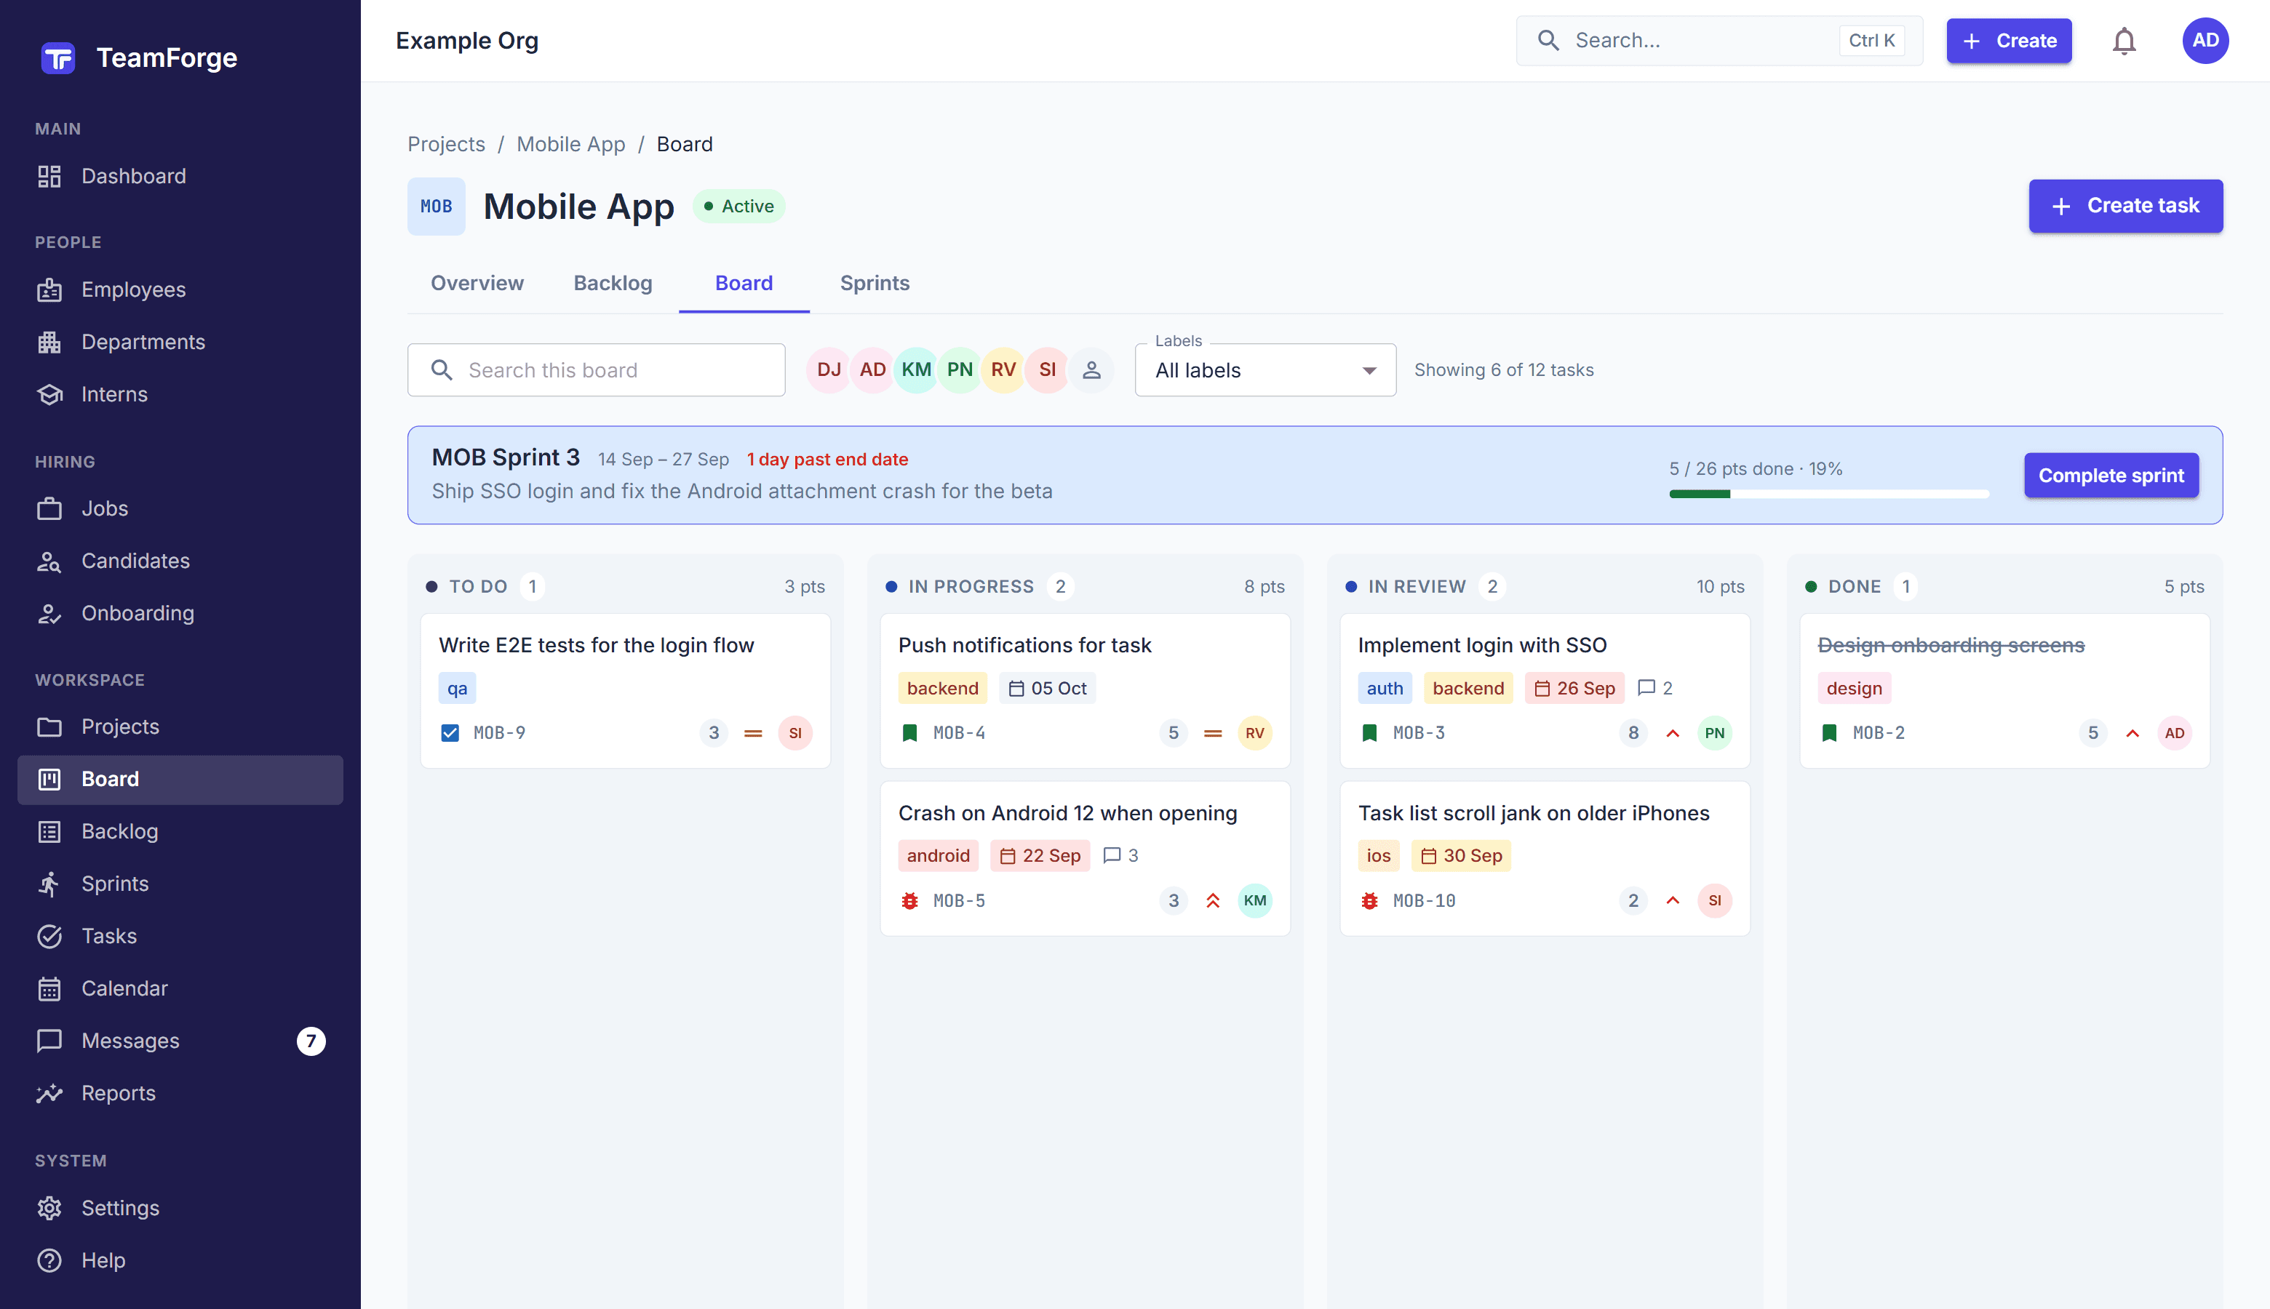
Task: Follow the Projects breadcrumb link
Action: click(x=446, y=144)
